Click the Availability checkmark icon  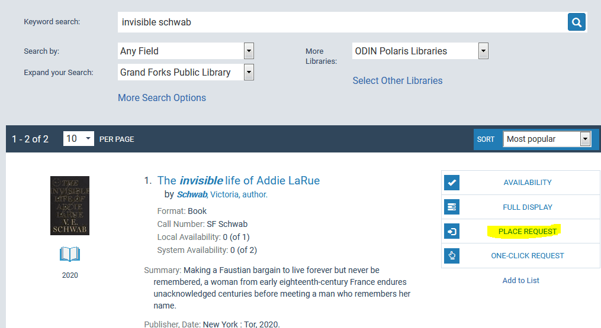(452, 183)
